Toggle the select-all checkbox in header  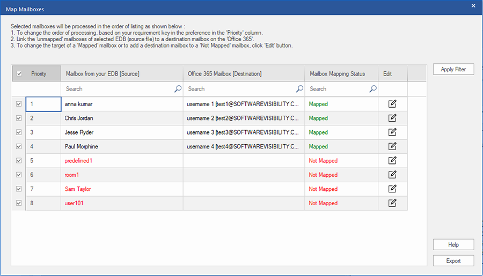click(x=19, y=74)
